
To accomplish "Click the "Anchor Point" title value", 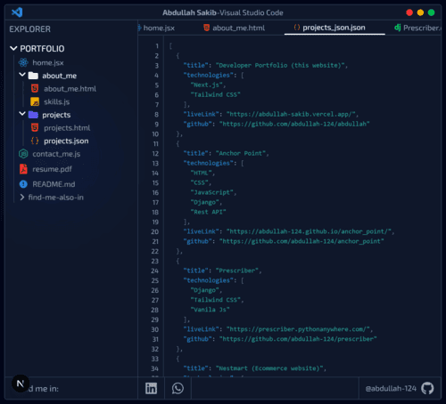I will [x=242, y=153].
